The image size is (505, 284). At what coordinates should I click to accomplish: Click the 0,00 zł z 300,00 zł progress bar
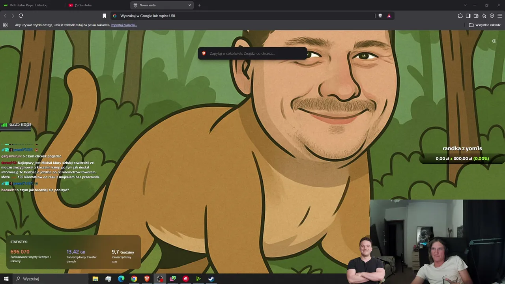click(x=462, y=159)
